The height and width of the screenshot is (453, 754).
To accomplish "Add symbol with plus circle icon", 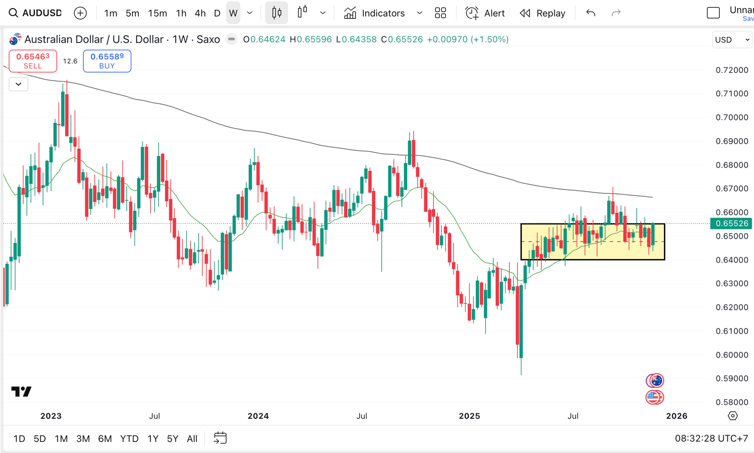I will [x=80, y=13].
